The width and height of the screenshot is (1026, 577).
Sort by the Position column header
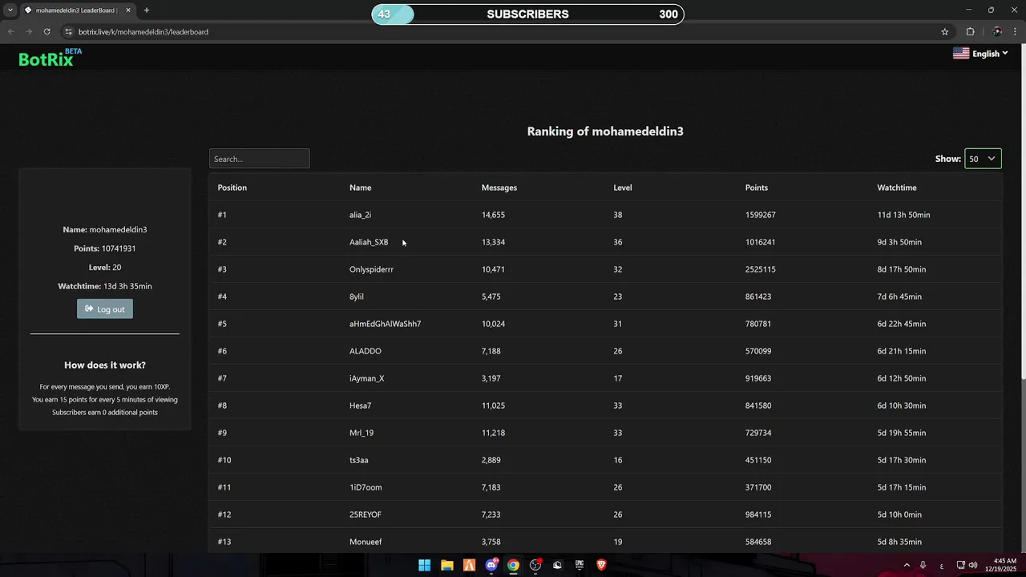click(x=232, y=188)
